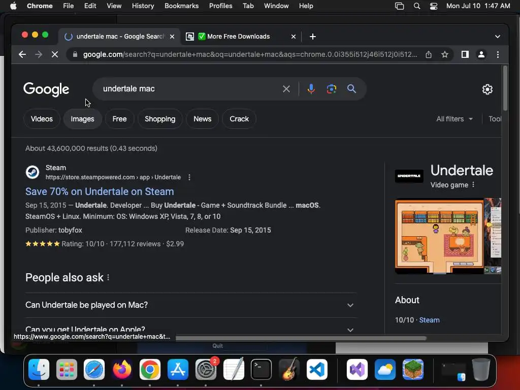Open Google quick settings gear

(x=487, y=89)
